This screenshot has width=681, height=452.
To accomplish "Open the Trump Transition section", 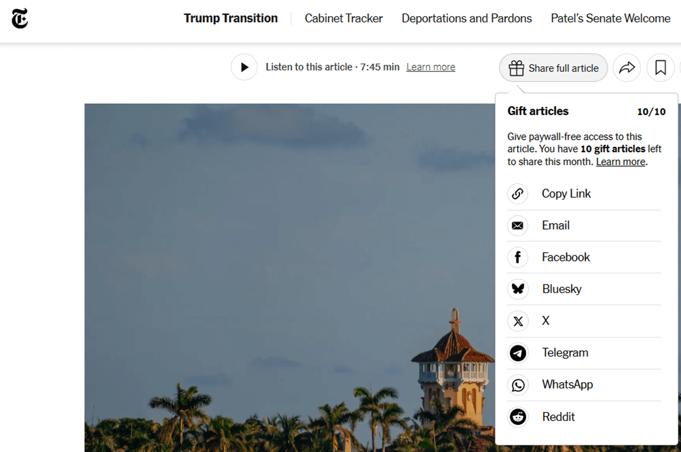I will (230, 18).
